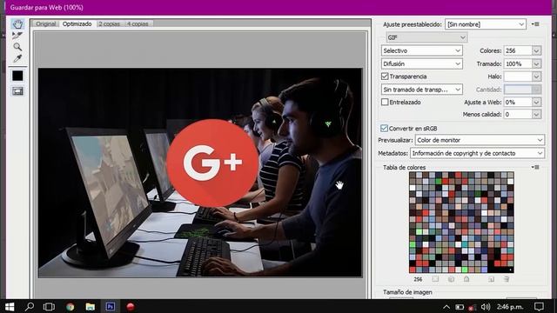Click the volume speaker icon
Screen dimensions: 557x313
(486, 307)
